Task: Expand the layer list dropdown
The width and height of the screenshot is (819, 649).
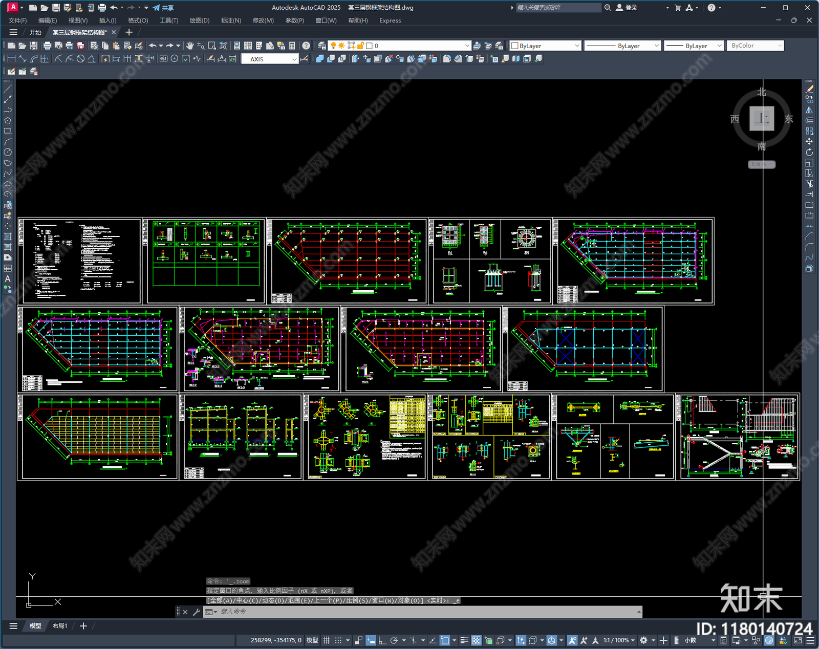Action: click(467, 46)
